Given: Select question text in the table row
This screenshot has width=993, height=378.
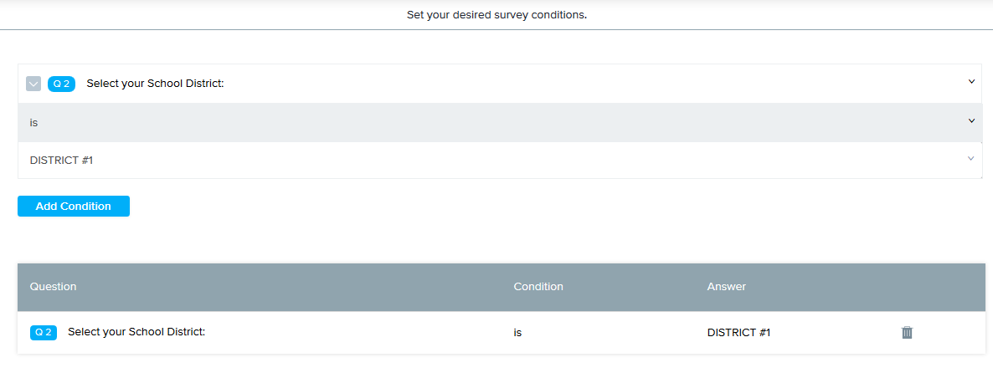Looking at the screenshot, I should click(x=136, y=332).
